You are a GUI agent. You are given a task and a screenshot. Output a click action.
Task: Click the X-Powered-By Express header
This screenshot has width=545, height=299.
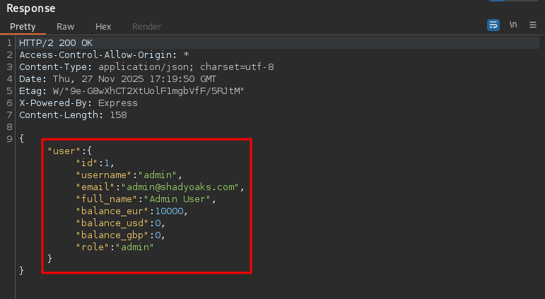point(78,102)
